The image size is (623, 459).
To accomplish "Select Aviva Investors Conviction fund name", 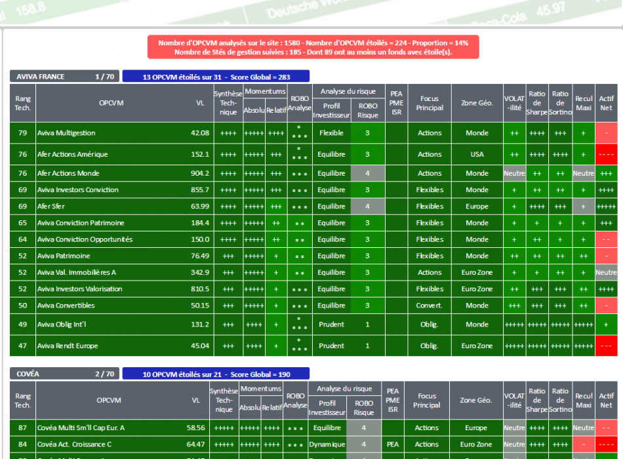I will point(78,190).
